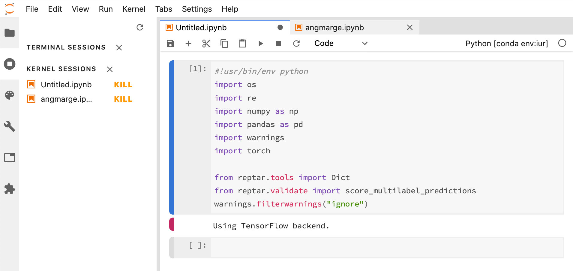Click 'from reptar.tools import Dict' line
The image size is (573, 271).
(282, 178)
